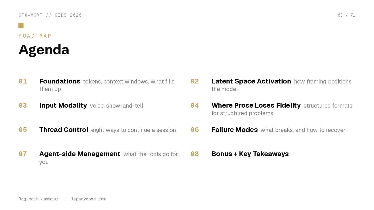374x210 pixels.
Task: Select the Foundations agenda heading
Action: click(60, 81)
